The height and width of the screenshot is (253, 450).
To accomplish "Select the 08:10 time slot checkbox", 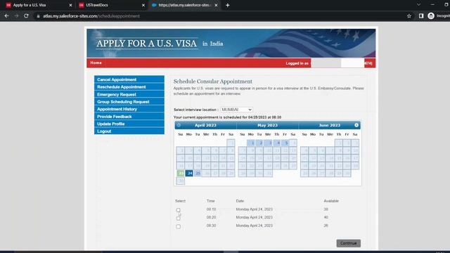I will tap(178, 210).
